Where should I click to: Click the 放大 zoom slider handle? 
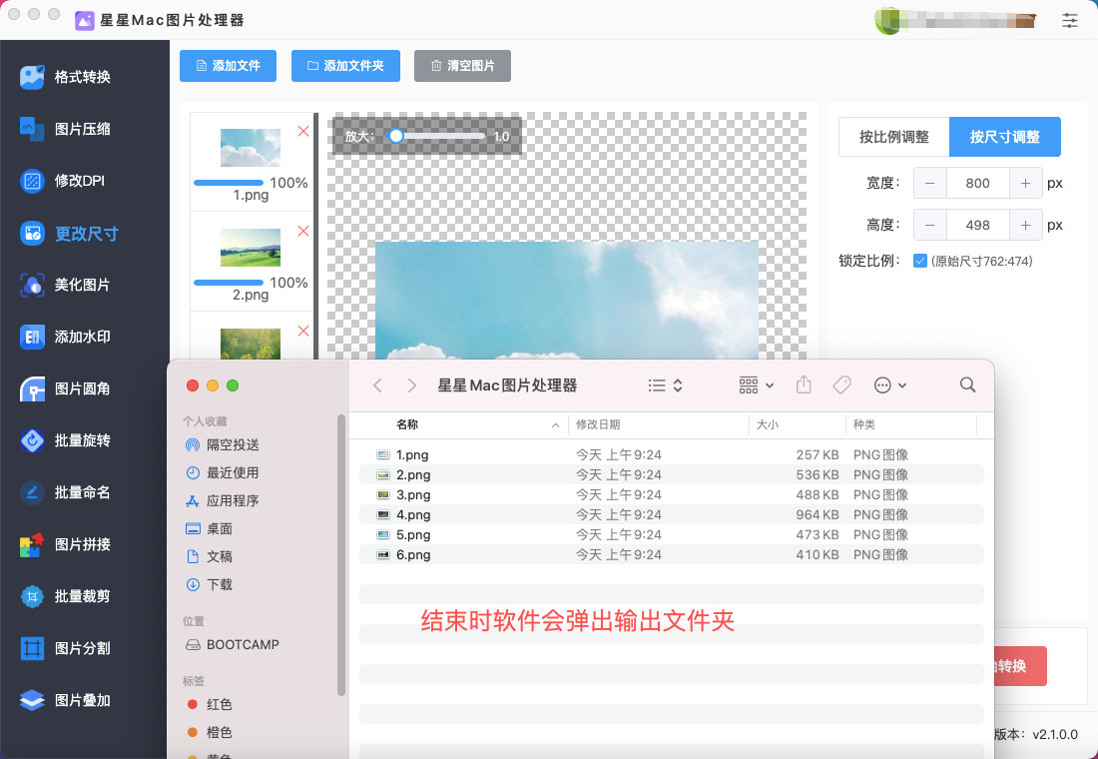396,136
